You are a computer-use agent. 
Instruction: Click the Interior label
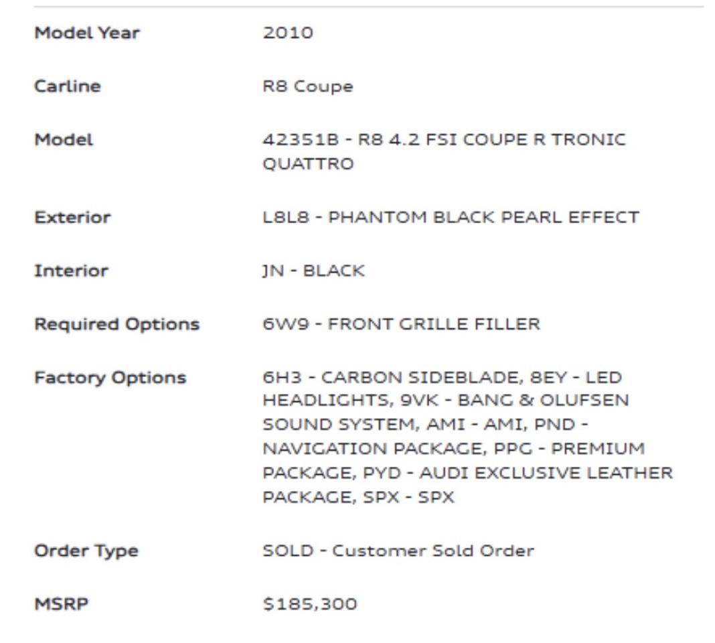71,271
